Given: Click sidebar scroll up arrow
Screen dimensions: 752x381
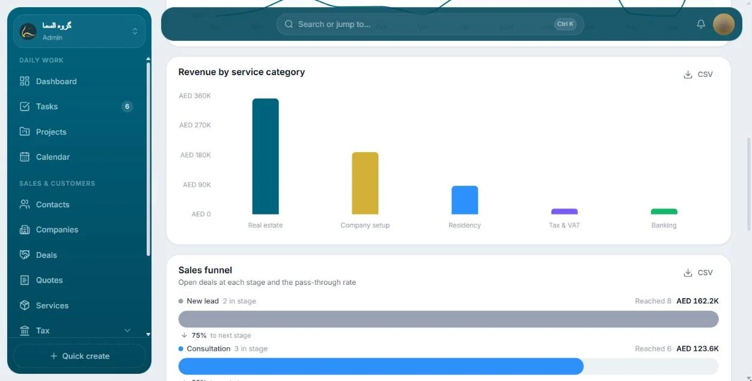Looking at the screenshot, I should pos(148,59).
